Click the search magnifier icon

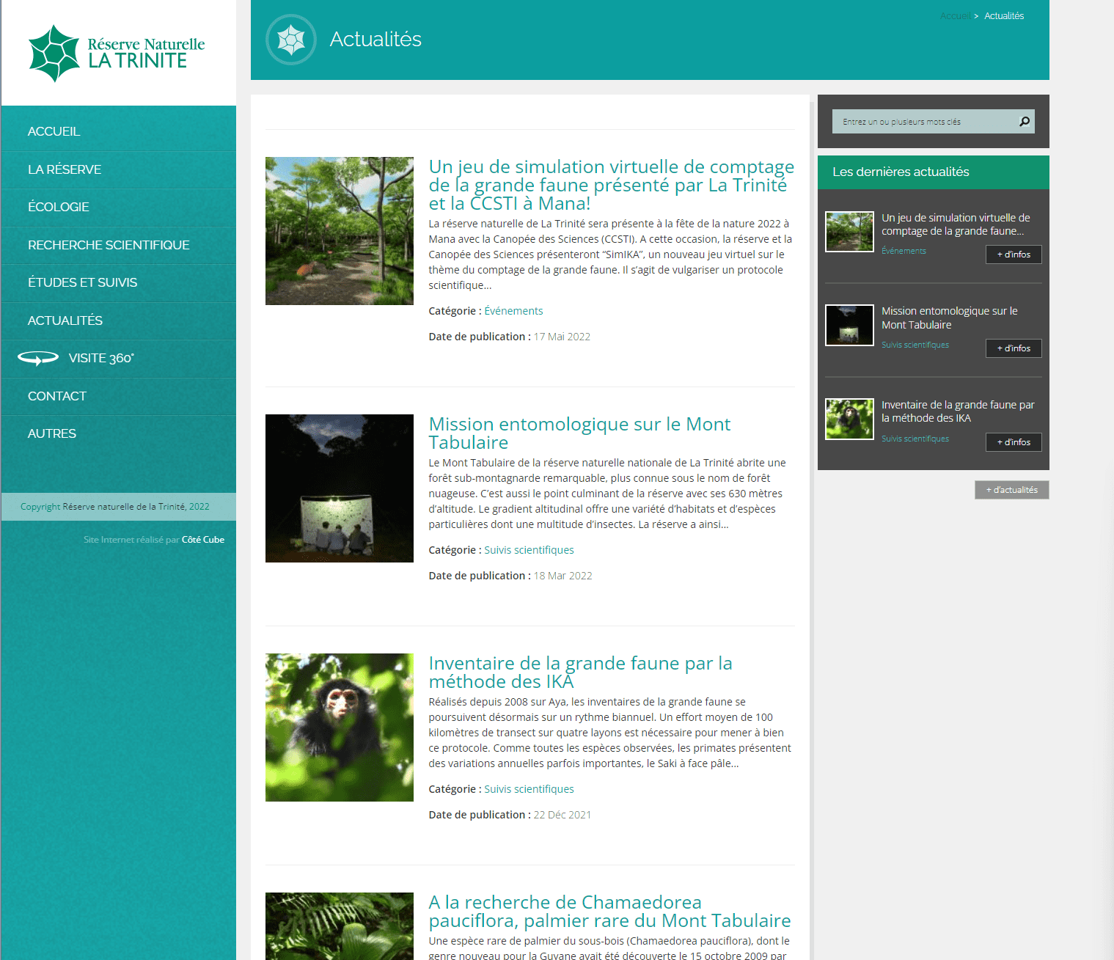coord(1025,122)
